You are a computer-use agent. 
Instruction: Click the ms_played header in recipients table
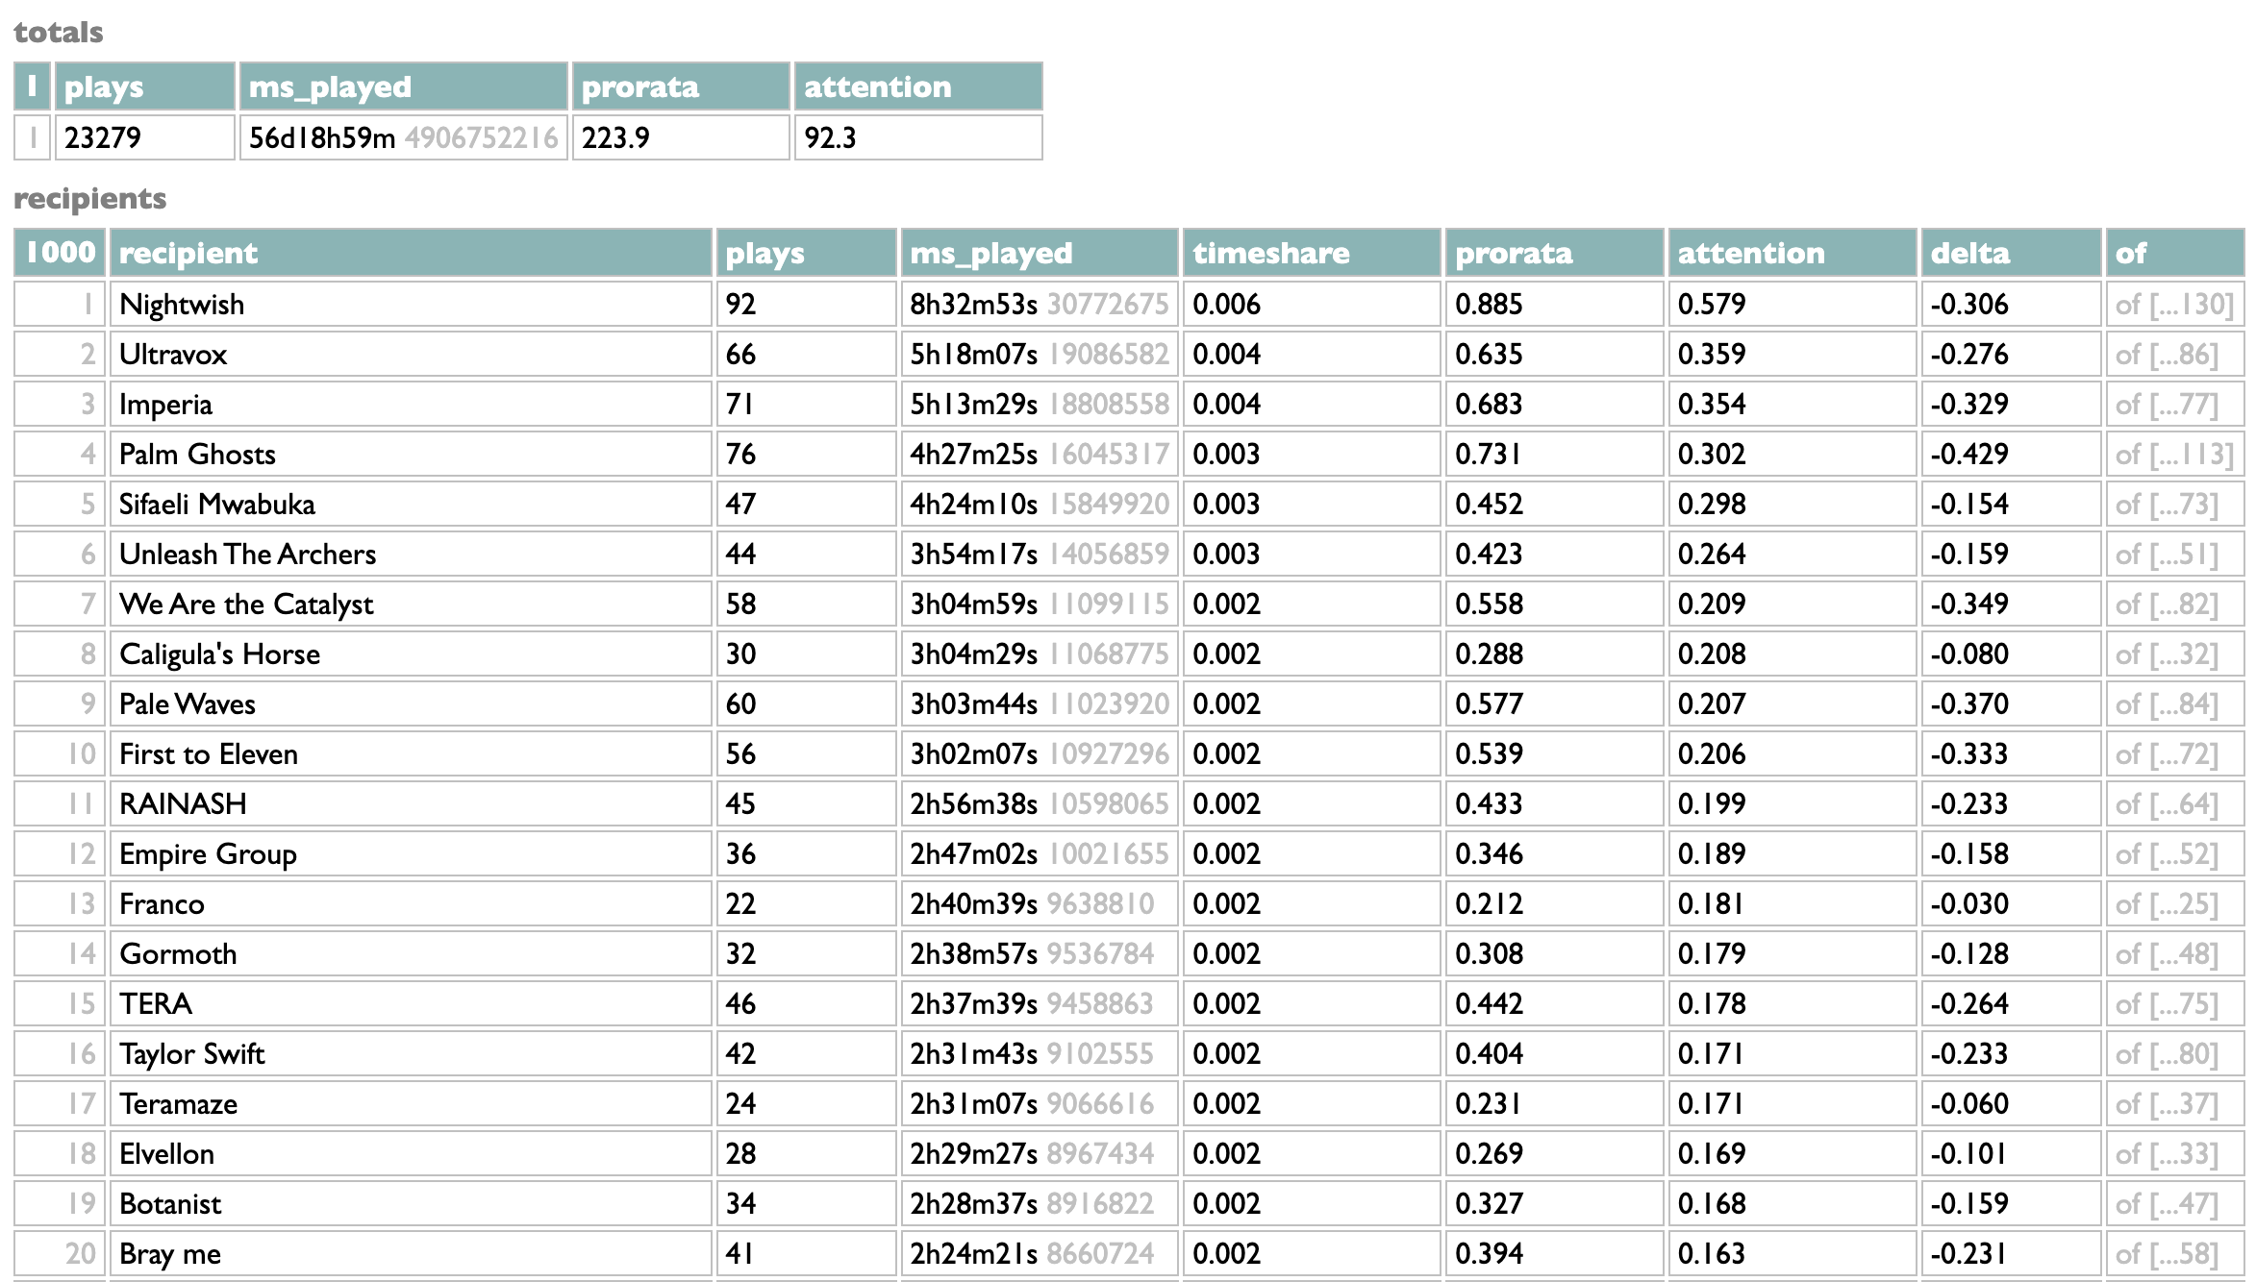click(x=1039, y=254)
